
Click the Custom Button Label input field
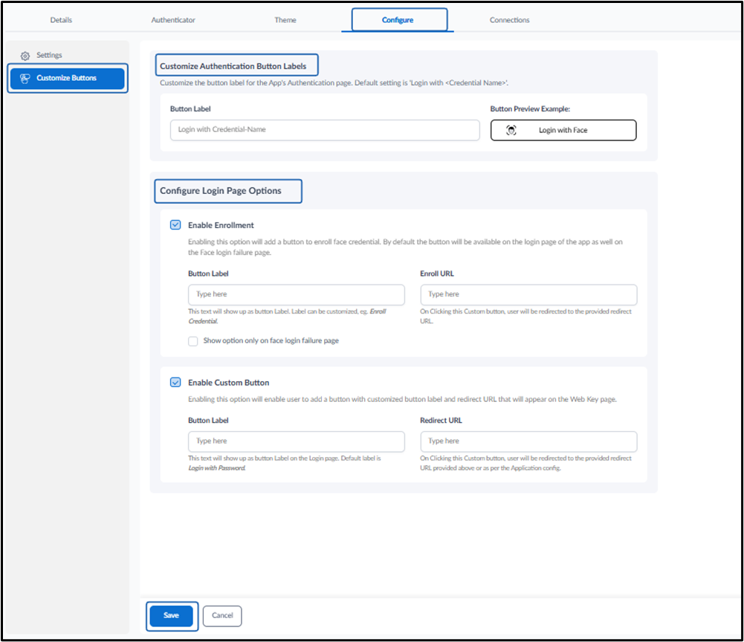[x=297, y=441]
